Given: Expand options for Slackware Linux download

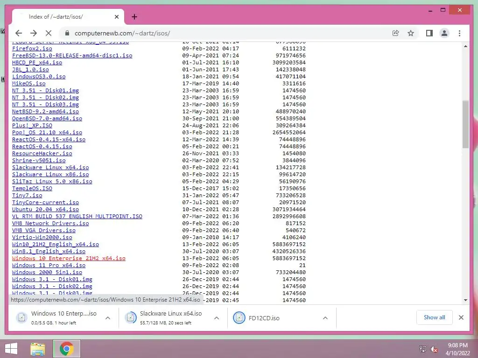Looking at the screenshot, I should tap(217, 318).
